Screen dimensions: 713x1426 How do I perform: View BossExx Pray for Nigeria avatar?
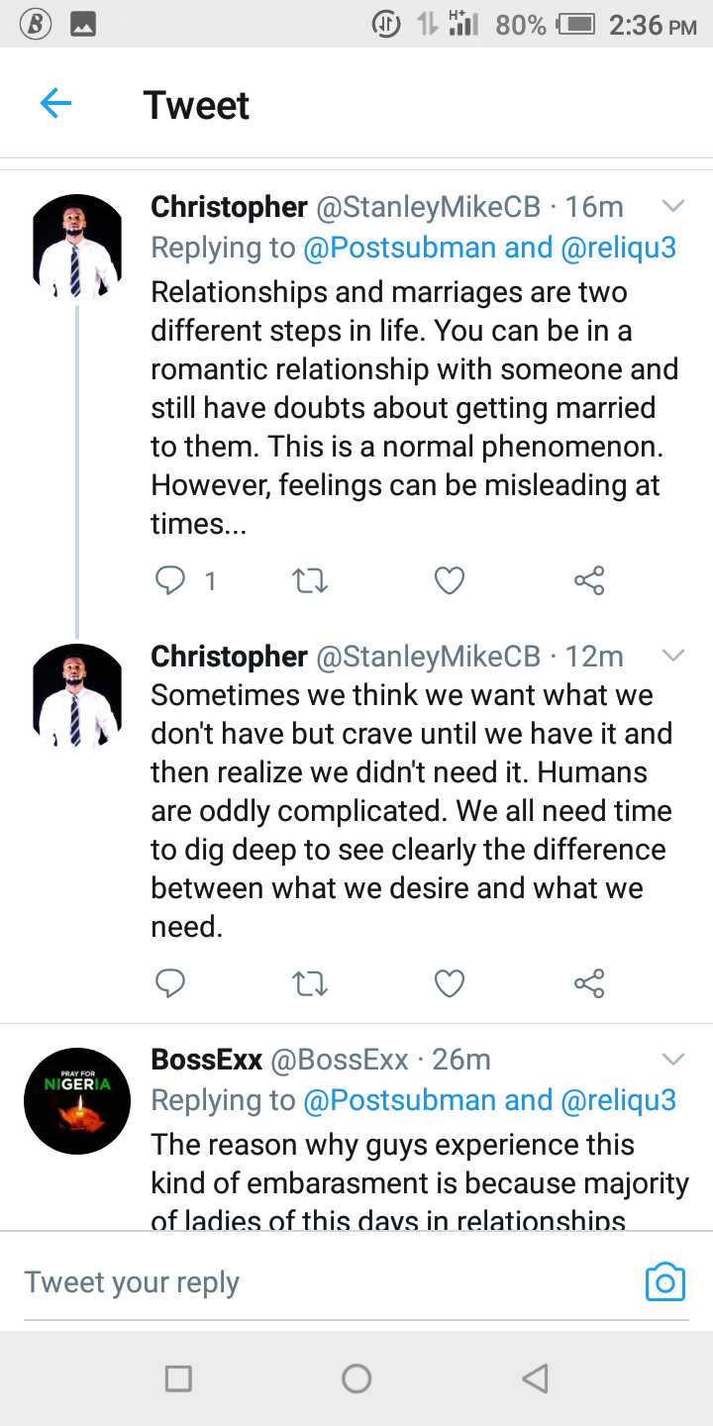77,1101
